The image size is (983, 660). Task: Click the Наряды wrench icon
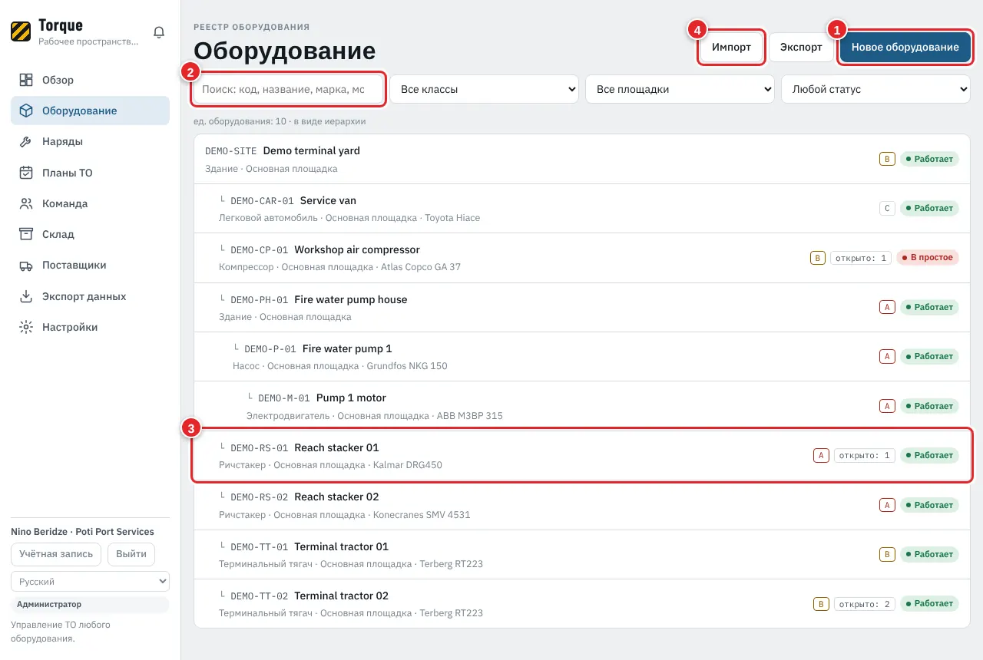(26, 142)
